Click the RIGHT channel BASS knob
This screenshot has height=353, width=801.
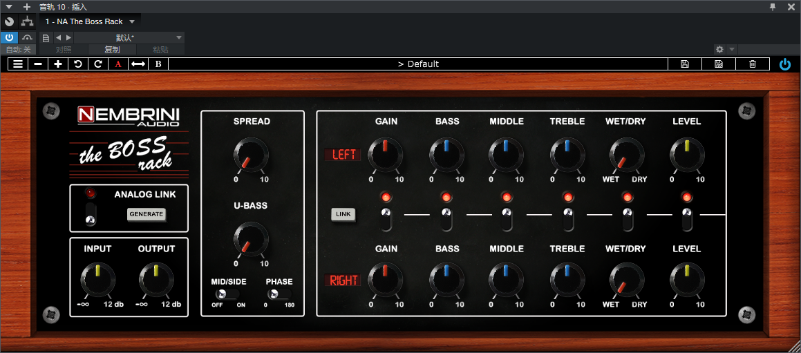[447, 280]
